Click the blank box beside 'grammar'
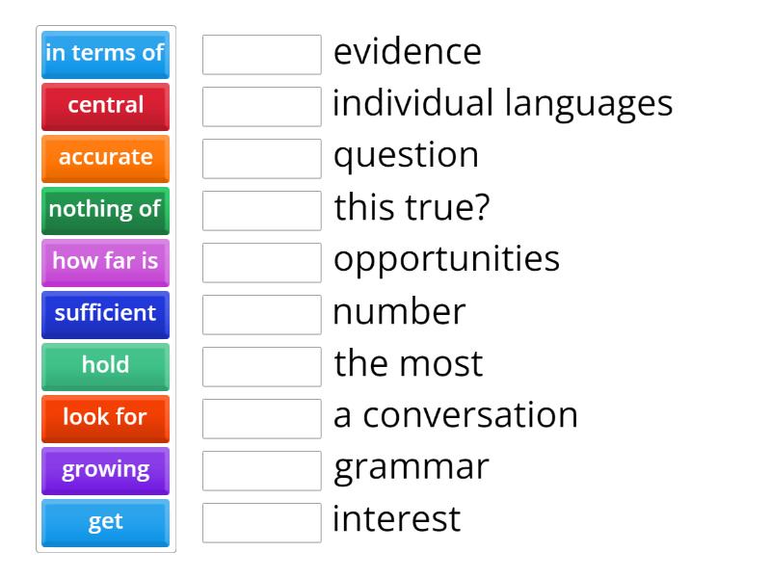The height and width of the screenshot is (578, 771). [261, 471]
